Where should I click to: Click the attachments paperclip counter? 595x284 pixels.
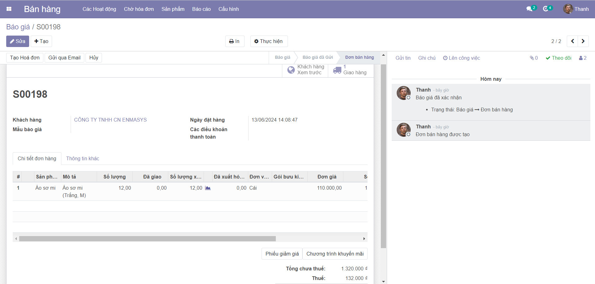[x=534, y=58]
